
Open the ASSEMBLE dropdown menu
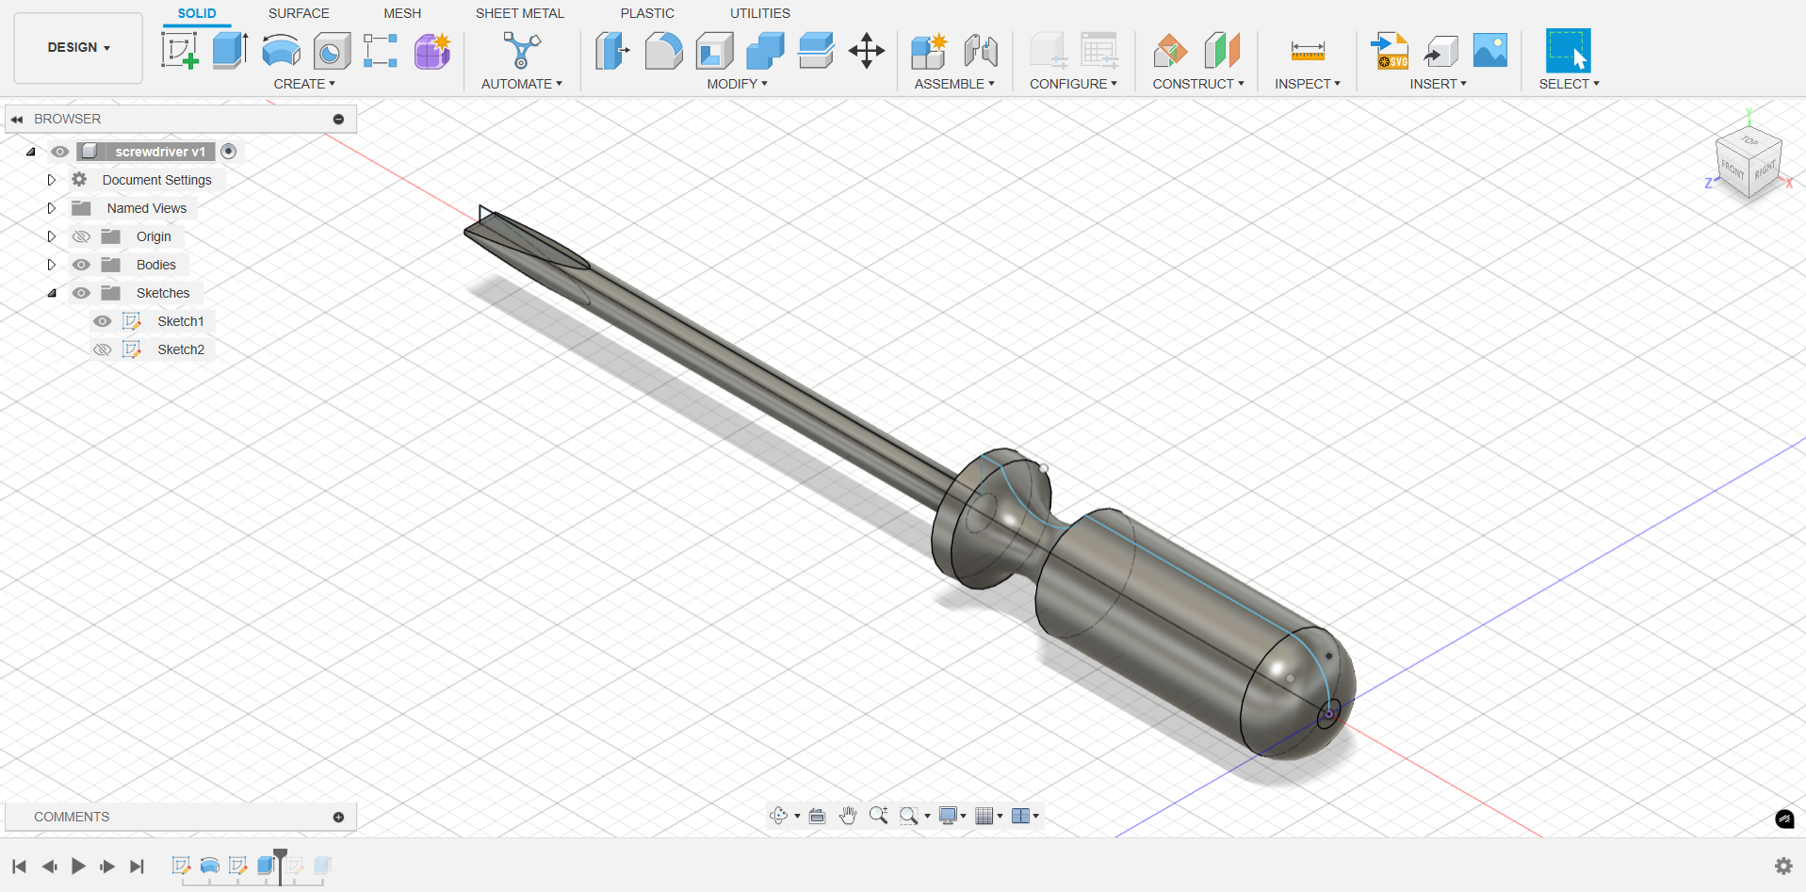click(954, 84)
